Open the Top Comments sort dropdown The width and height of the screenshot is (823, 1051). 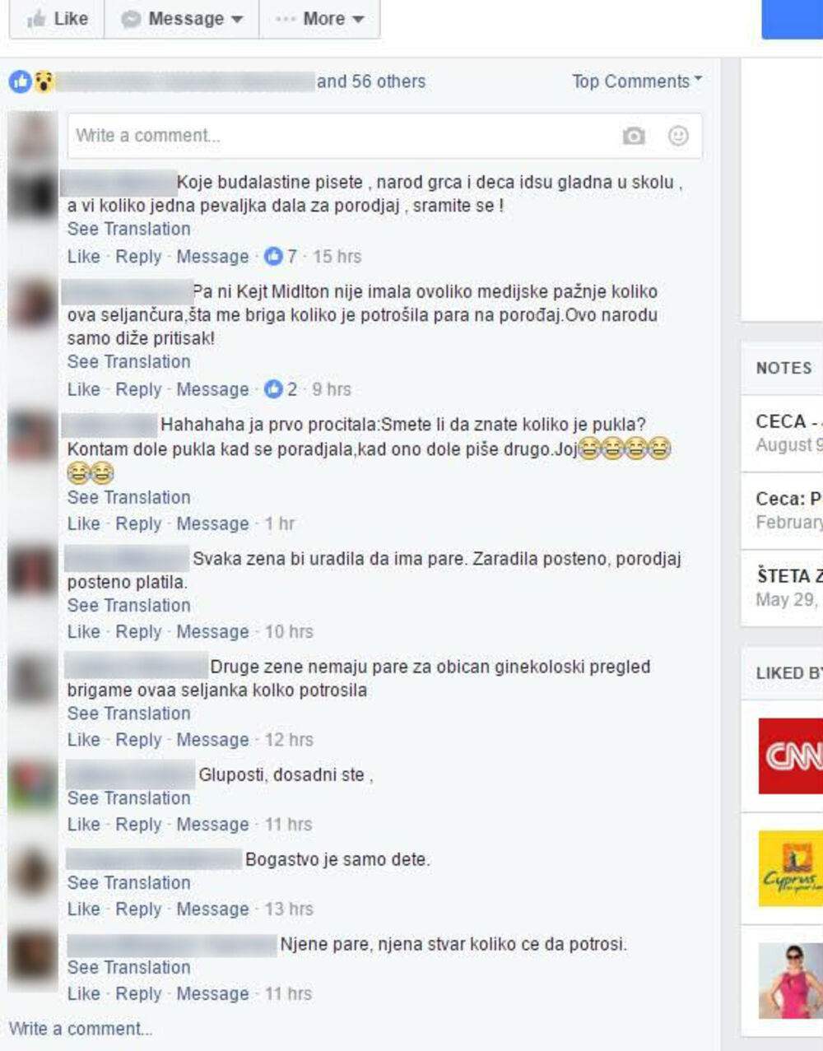click(x=637, y=81)
